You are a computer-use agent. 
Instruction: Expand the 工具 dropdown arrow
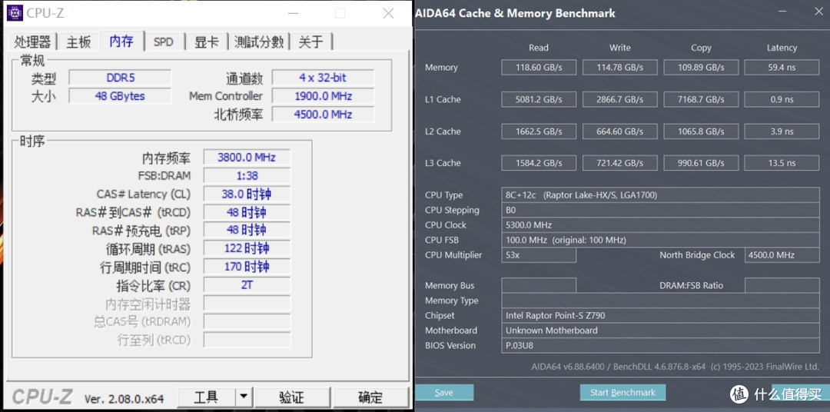[243, 397]
